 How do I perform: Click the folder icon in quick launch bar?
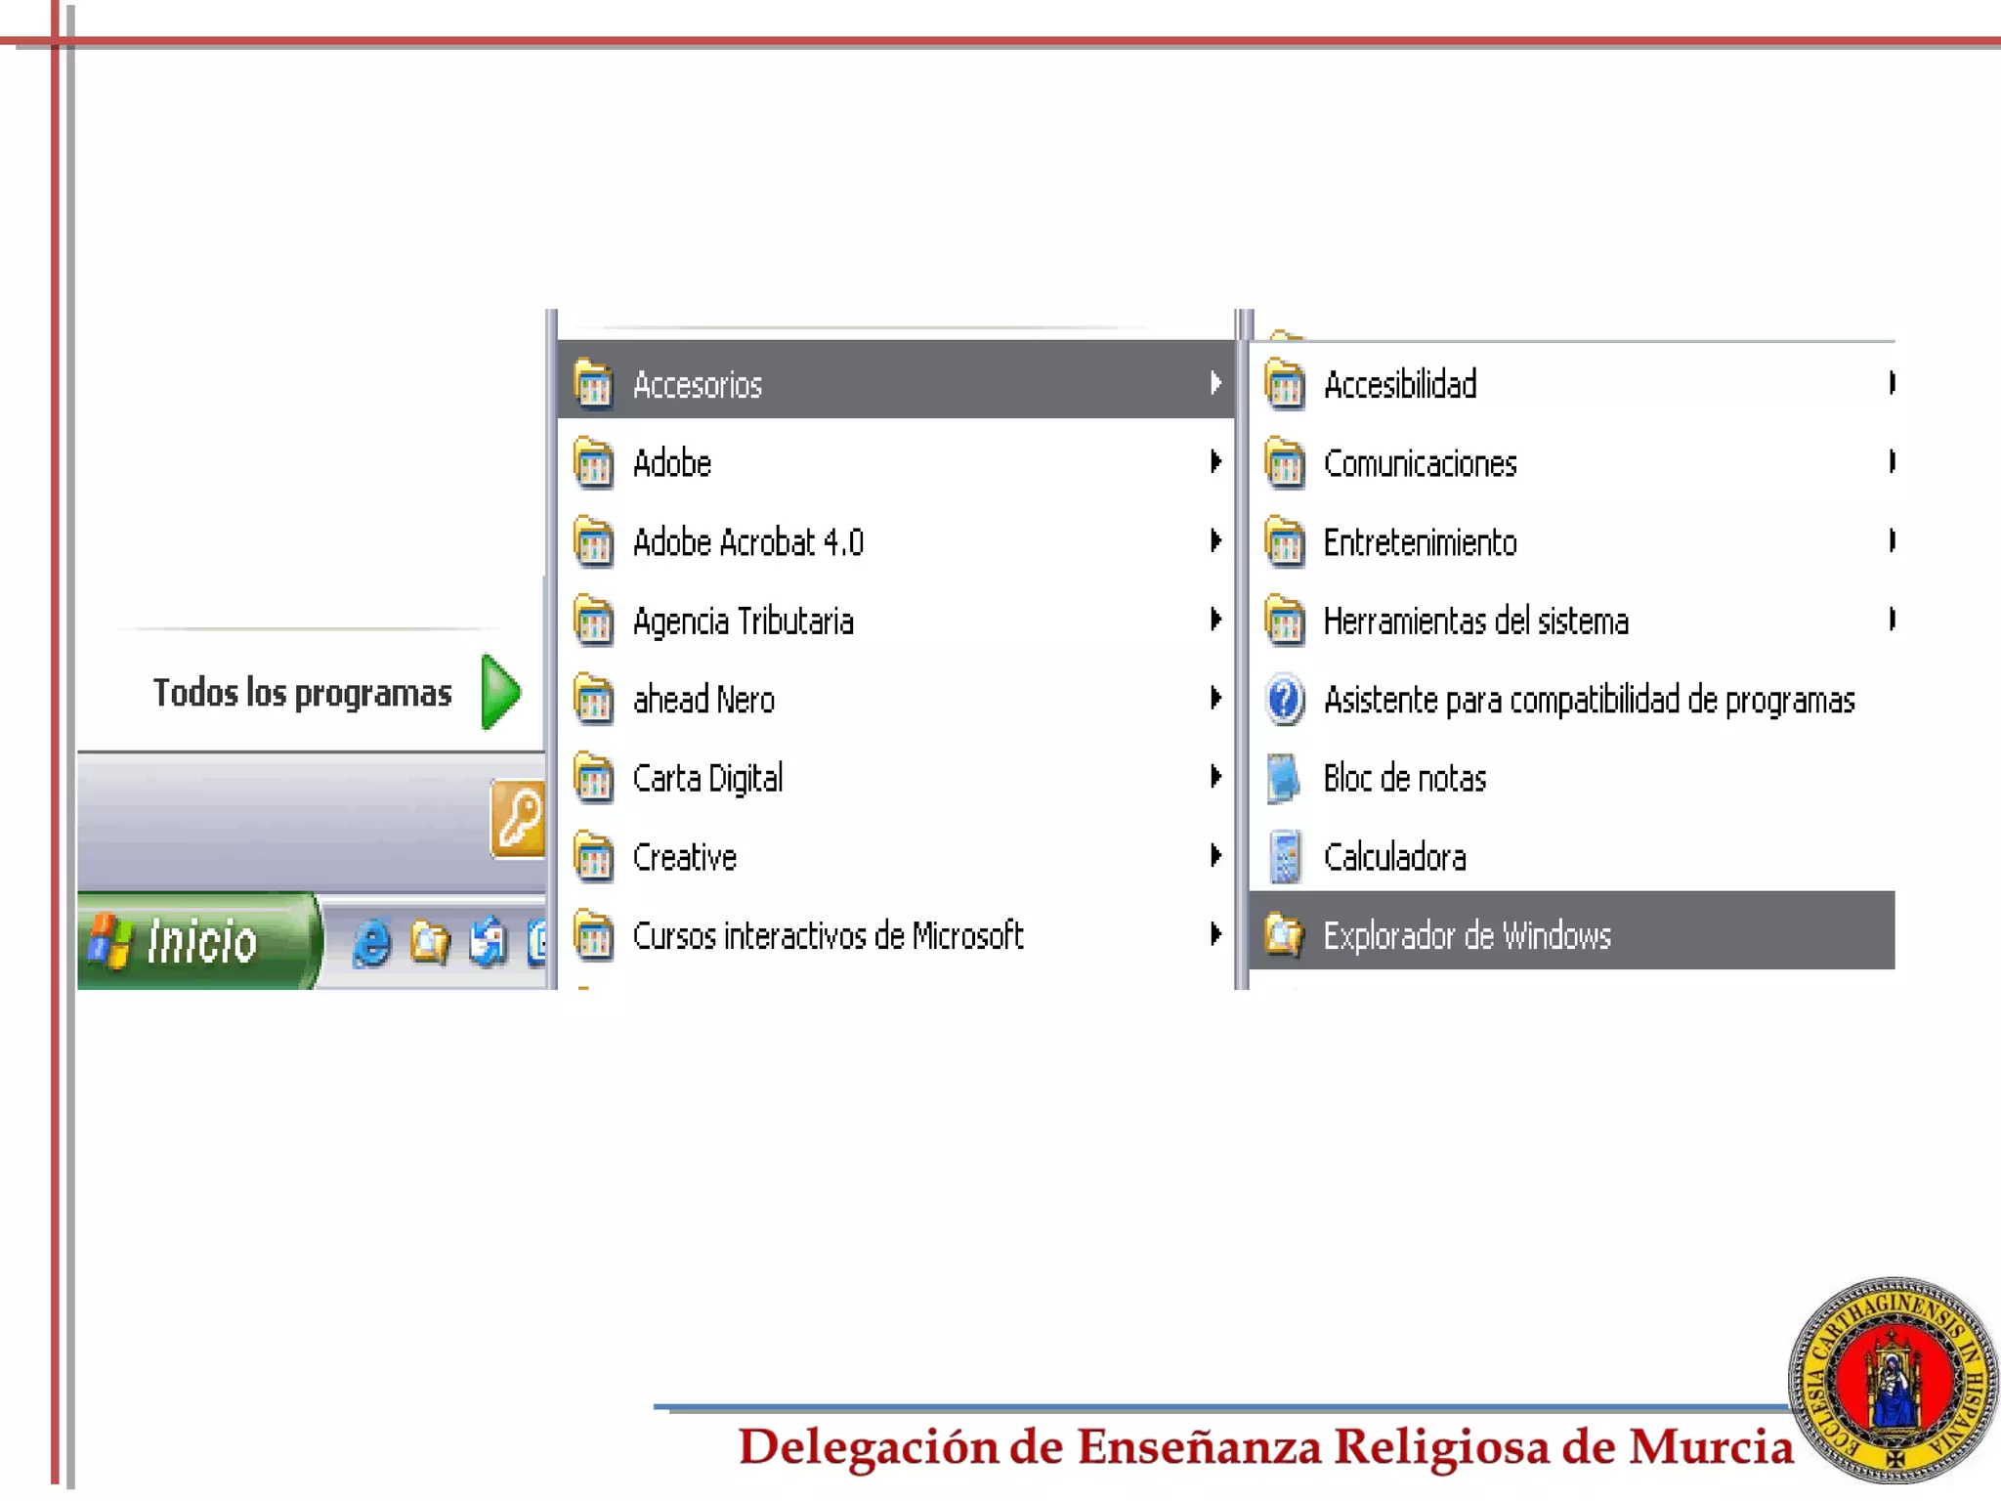[x=430, y=943]
